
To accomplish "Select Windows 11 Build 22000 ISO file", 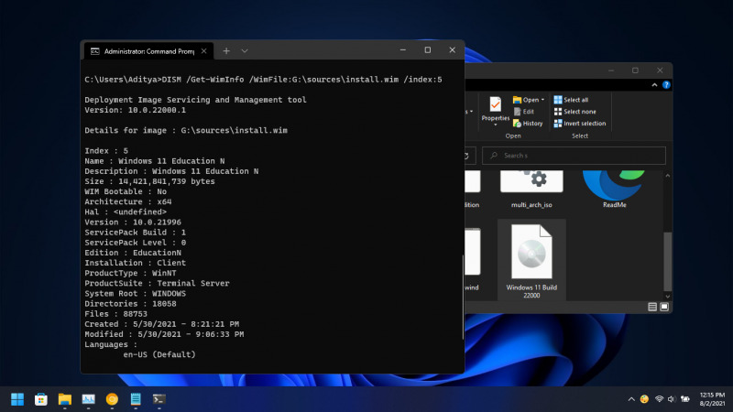I will tap(531, 260).
